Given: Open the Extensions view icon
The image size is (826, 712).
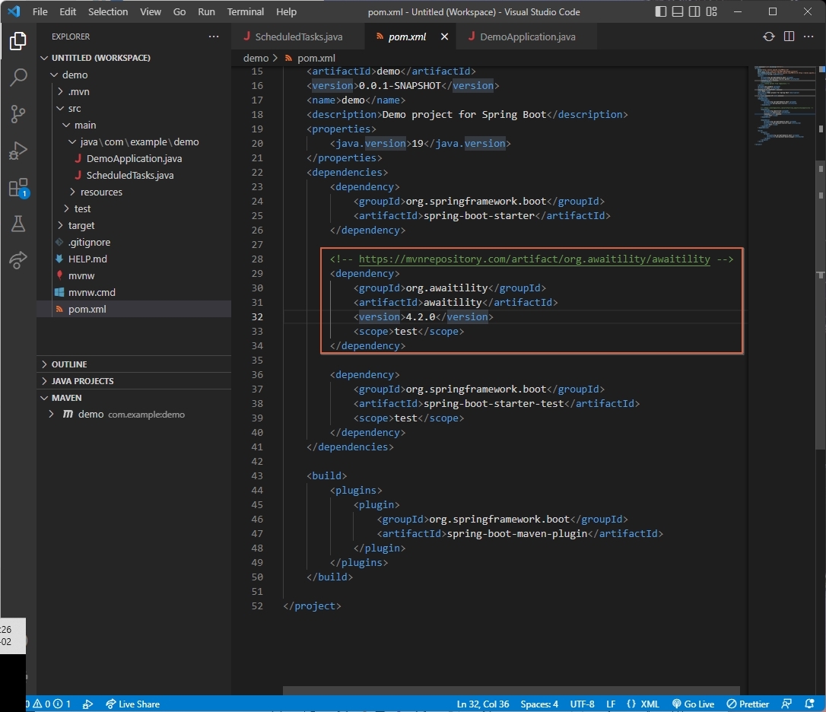Looking at the screenshot, I should (18, 188).
